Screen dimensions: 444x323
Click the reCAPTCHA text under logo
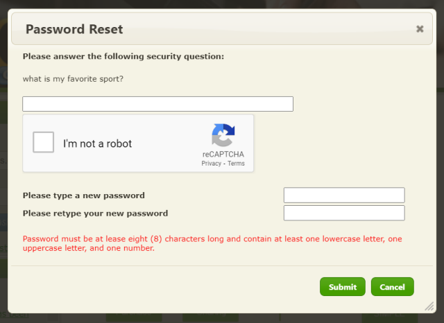pos(223,154)
